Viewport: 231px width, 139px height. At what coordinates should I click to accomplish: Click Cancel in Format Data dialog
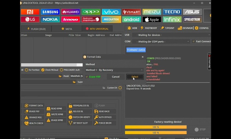coord(115,77)
